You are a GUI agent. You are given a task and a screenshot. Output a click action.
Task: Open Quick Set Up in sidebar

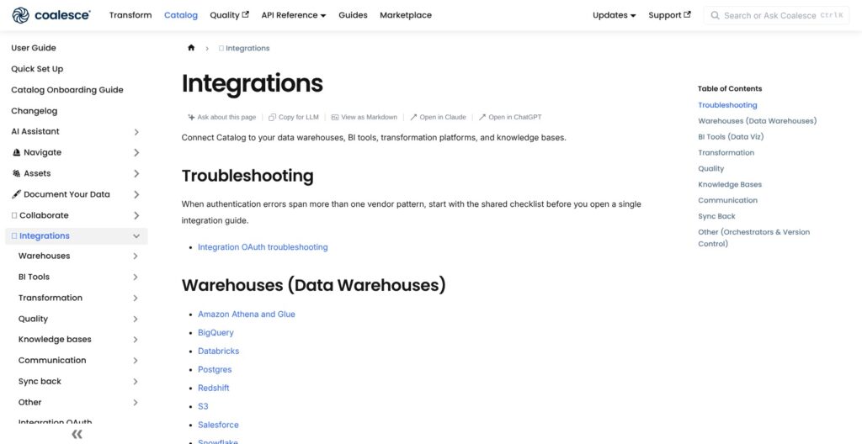click(37, 69)
